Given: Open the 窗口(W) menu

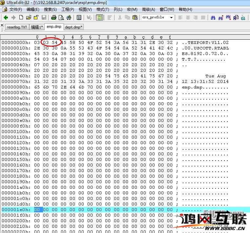Looking at the screenshot, I should coord(167,10).
